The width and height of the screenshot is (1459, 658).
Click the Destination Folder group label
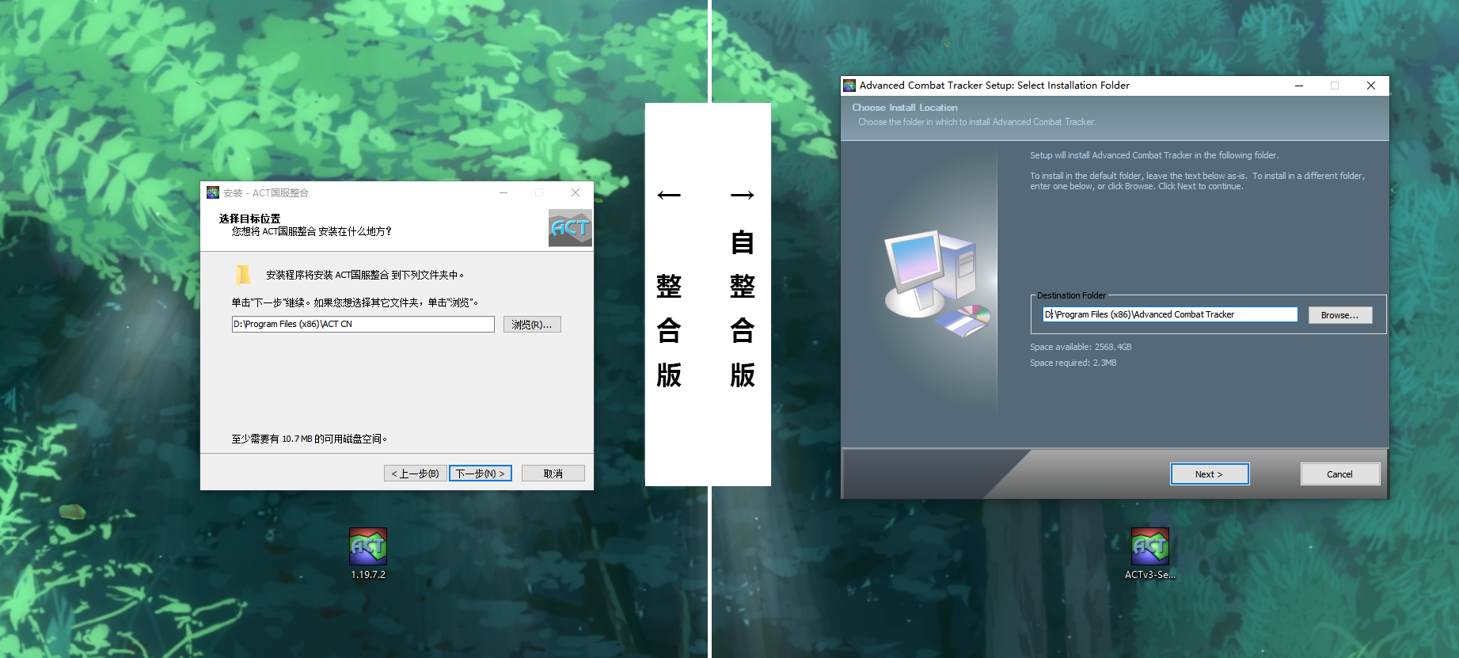1071,295
